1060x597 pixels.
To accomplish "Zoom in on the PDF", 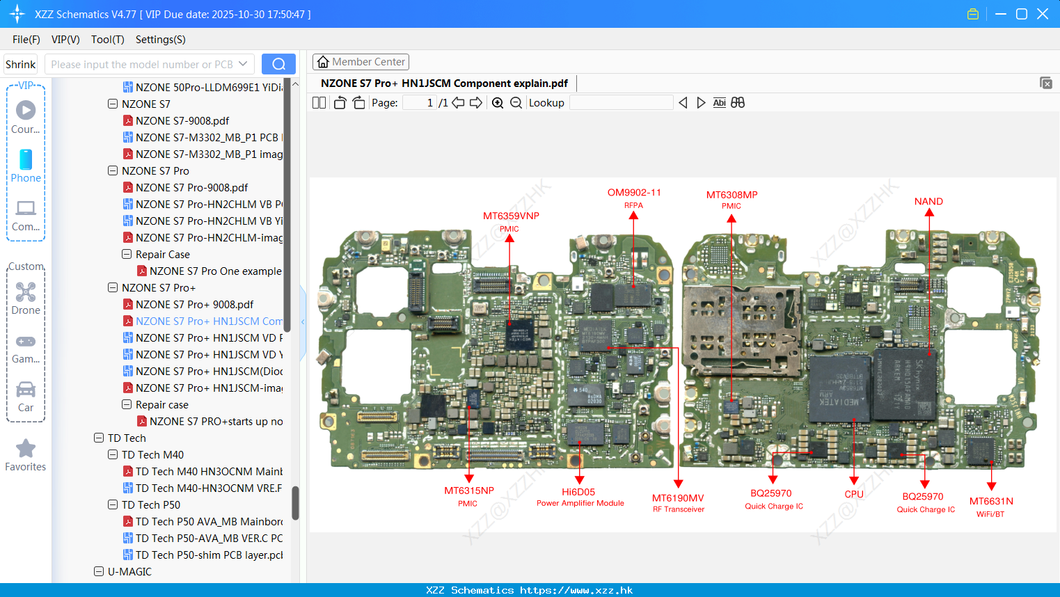I will (498, 102).
